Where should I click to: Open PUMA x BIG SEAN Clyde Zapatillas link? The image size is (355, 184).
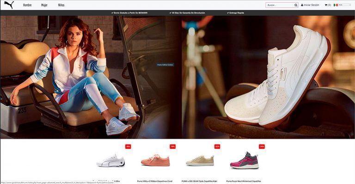(x=200, y=181)
